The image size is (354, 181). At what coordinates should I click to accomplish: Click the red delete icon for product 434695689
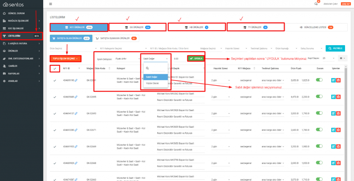338,97
